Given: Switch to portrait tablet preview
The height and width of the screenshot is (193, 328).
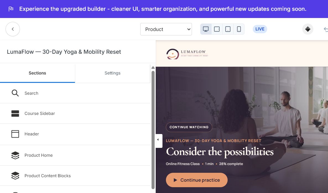Looking at the screenshot, I should pyautogui.click(x=228, y=29).
